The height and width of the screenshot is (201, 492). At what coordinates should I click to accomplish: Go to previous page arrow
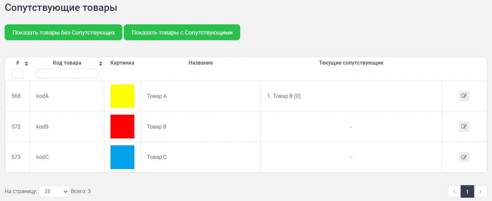click(454, 191)
